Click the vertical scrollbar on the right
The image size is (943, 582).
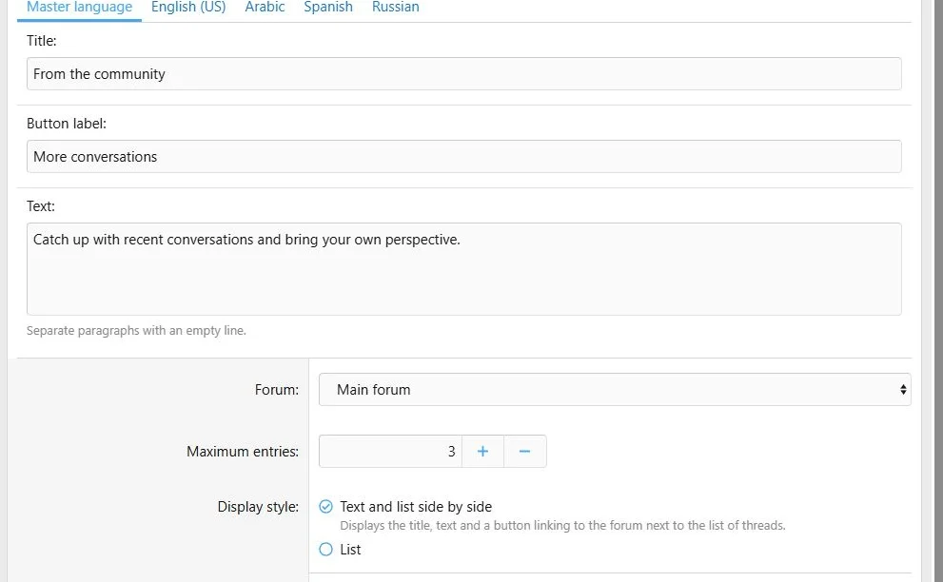[x=937, y=291]
